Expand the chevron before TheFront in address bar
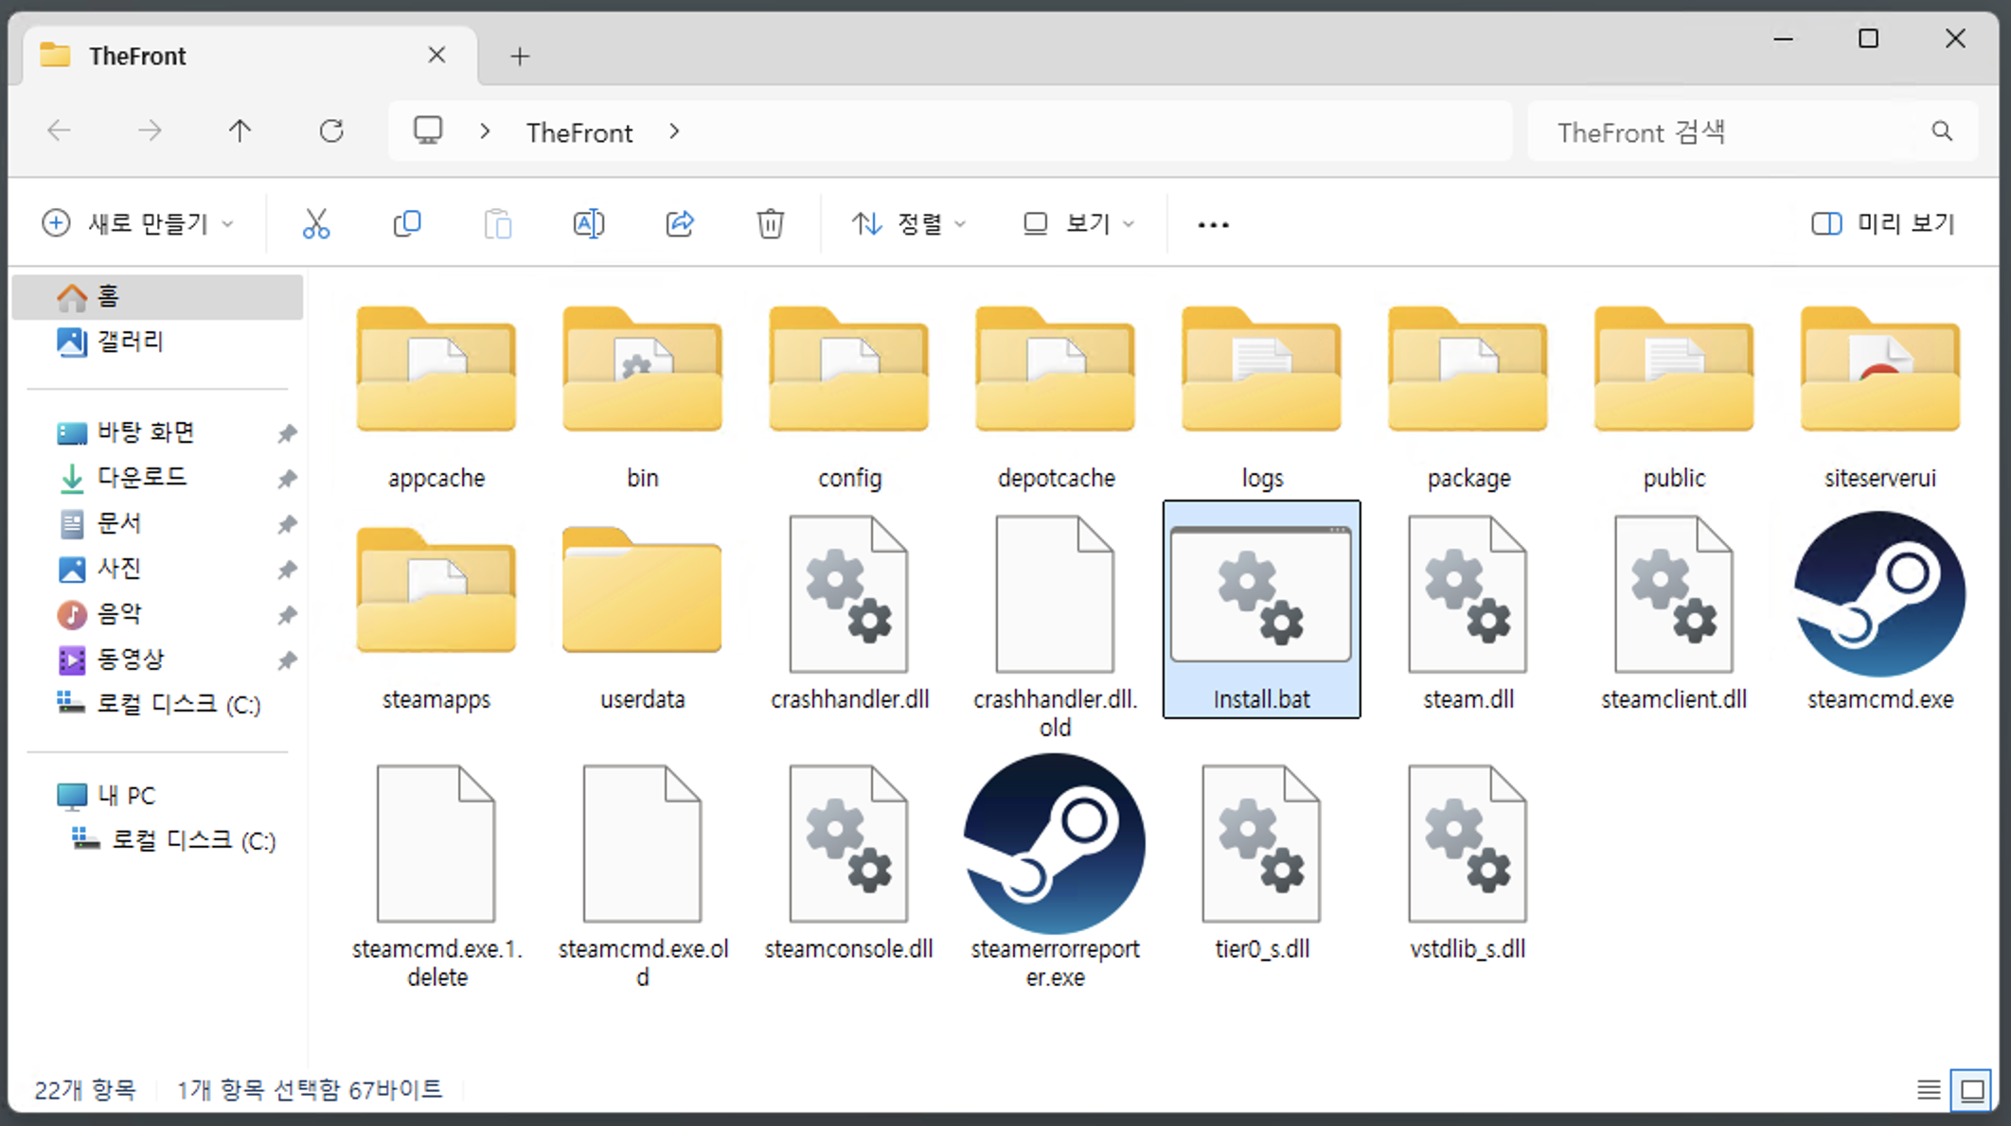 (x=485, y=132)
